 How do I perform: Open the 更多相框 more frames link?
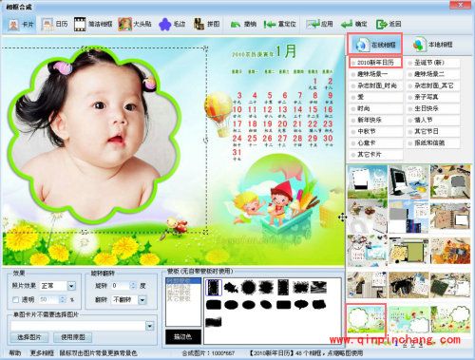[42, 353]
